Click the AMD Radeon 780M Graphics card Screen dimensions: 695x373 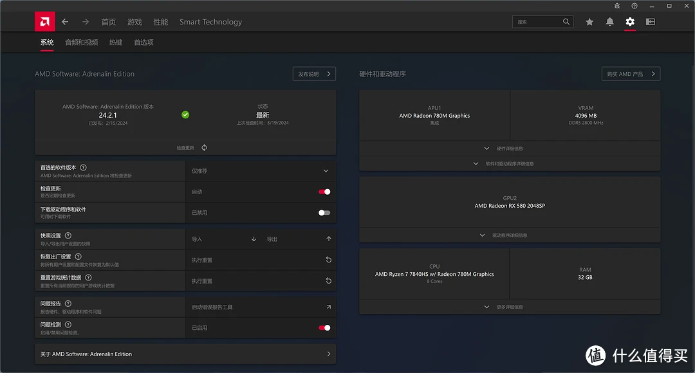coord(434,115)
